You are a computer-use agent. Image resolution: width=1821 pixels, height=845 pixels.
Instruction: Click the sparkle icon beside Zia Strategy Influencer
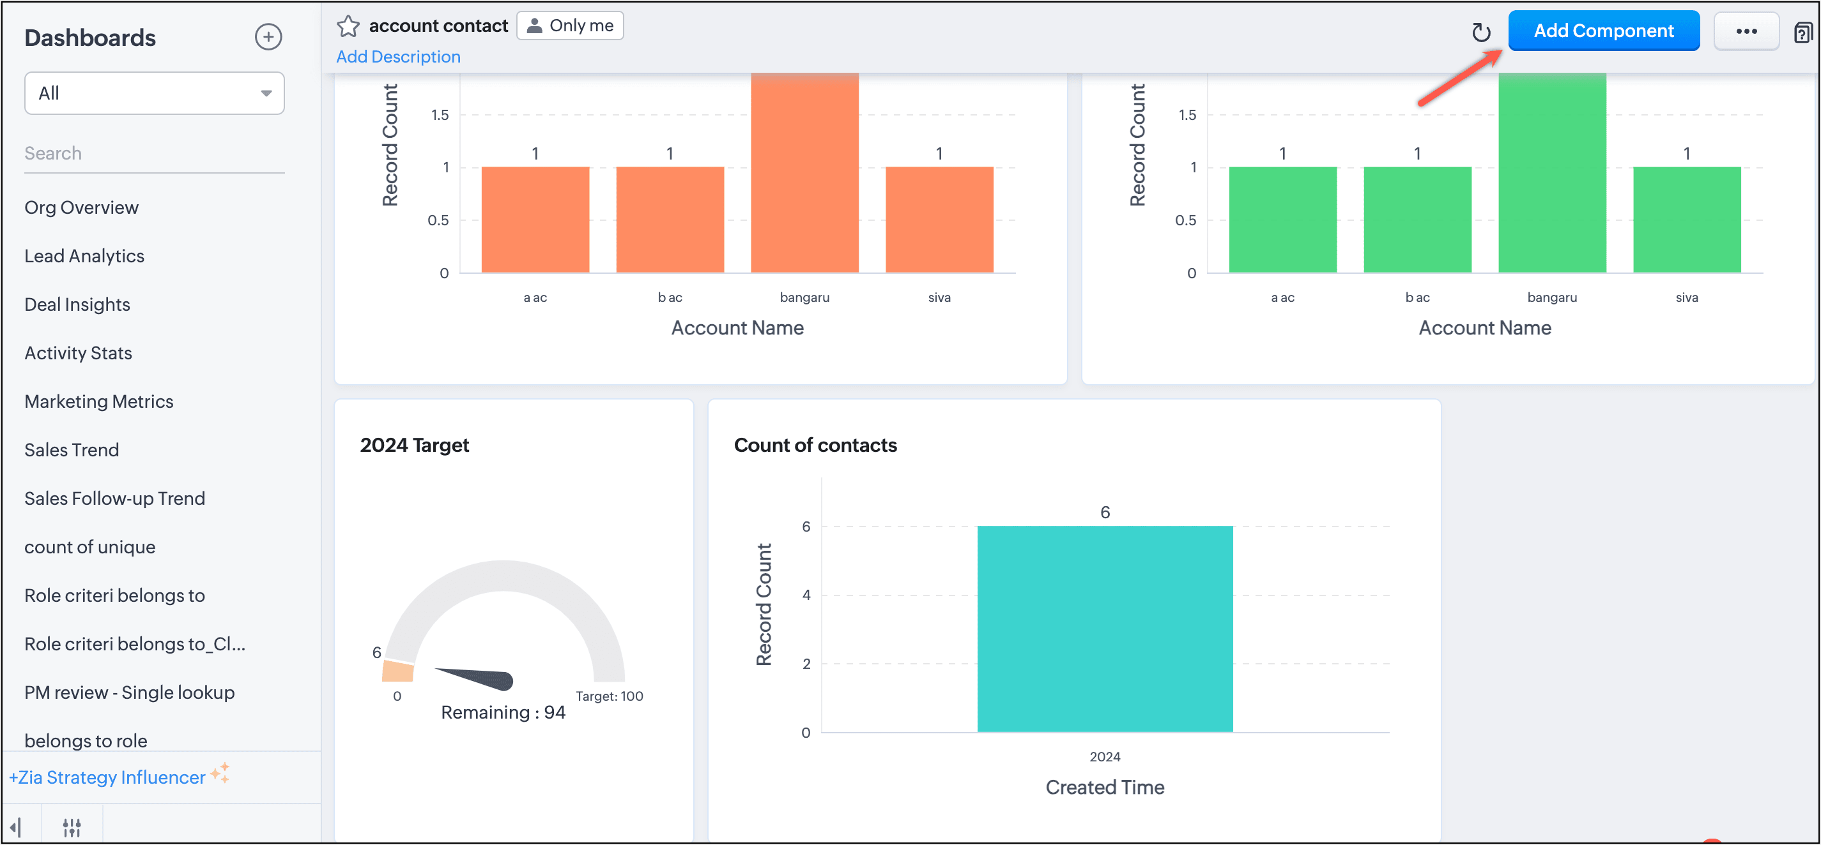pos(220,773)
